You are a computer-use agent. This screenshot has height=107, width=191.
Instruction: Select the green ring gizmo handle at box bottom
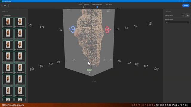[89, 70]
